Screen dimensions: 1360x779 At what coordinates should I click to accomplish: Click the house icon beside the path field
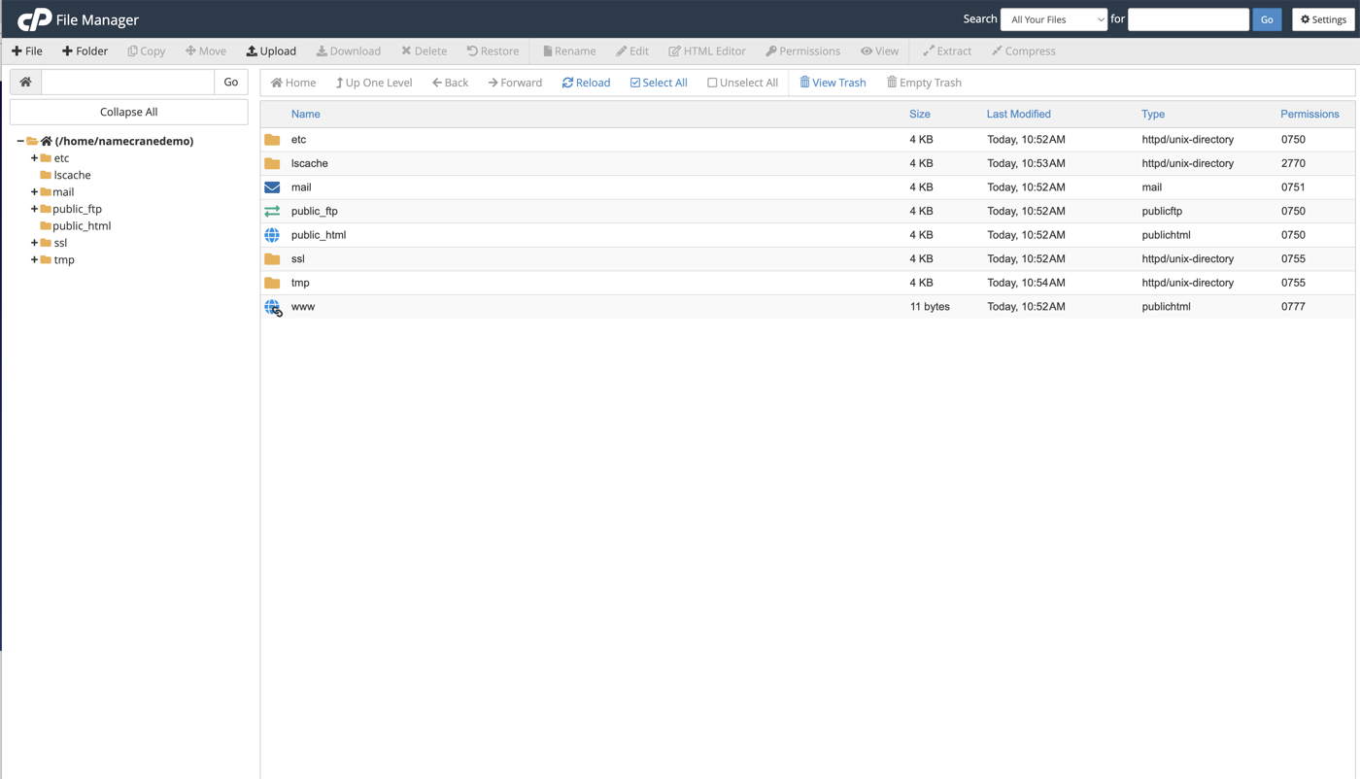pyautogui.click(x=24, y=82)
